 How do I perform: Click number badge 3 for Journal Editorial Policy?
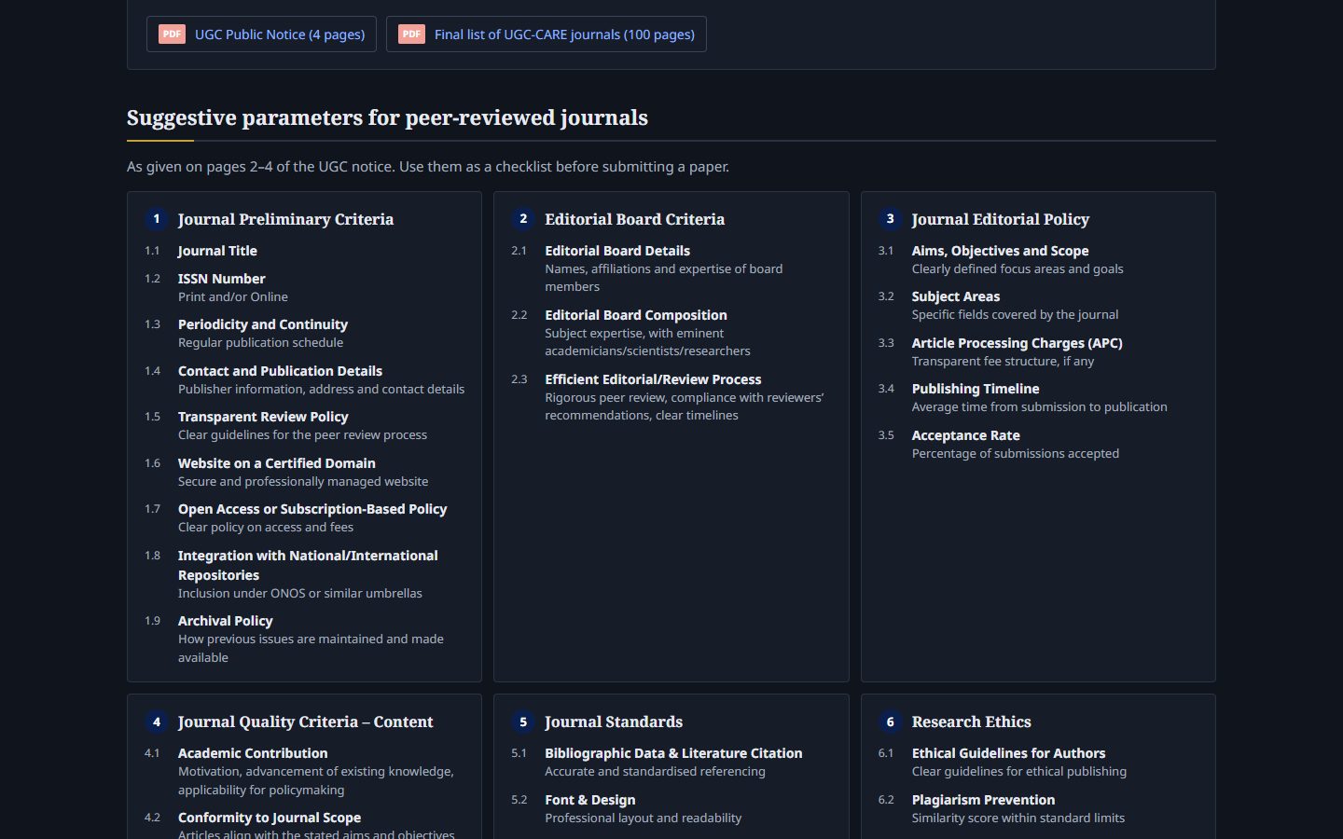(x=891, y=219)
